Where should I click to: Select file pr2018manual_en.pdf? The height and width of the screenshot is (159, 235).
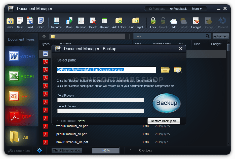(x=71, y=134)
